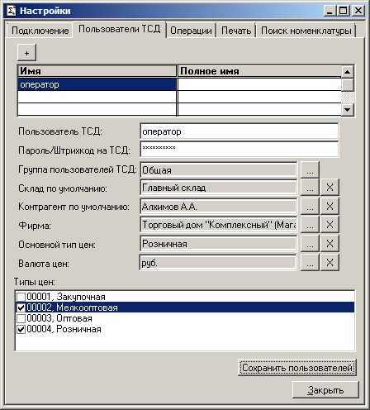The width and height of the screenshot is (370, 410).
Task: Select the 00004, Розничная list row text
Action: point(64,329)
